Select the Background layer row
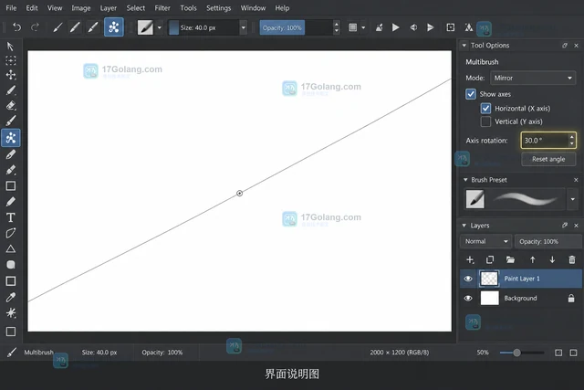 tap(521, 299)
